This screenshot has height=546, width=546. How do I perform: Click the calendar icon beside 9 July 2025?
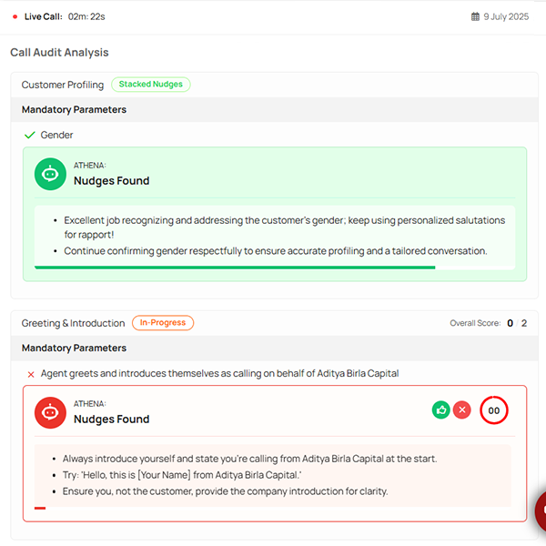pyautogui.click(x=475, y=16)
